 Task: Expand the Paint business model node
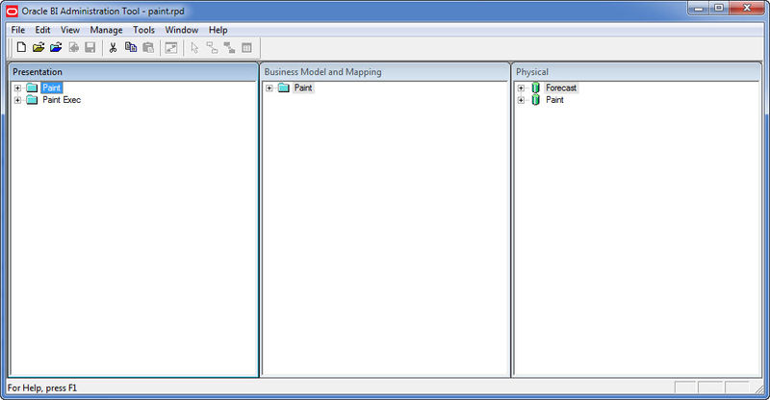[x=269, y=88]
